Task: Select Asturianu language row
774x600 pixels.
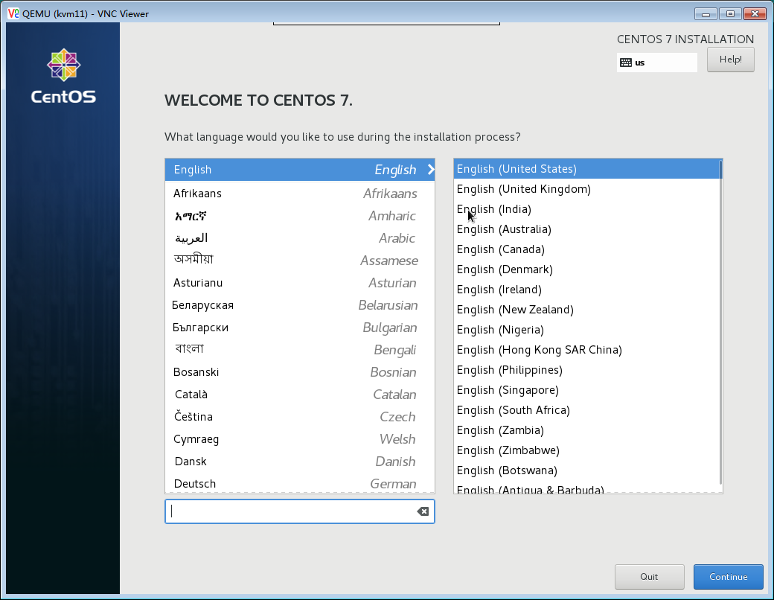Action: (300, 283)
